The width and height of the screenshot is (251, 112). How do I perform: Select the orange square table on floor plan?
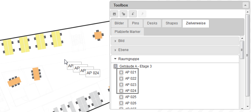coord(98,35)
